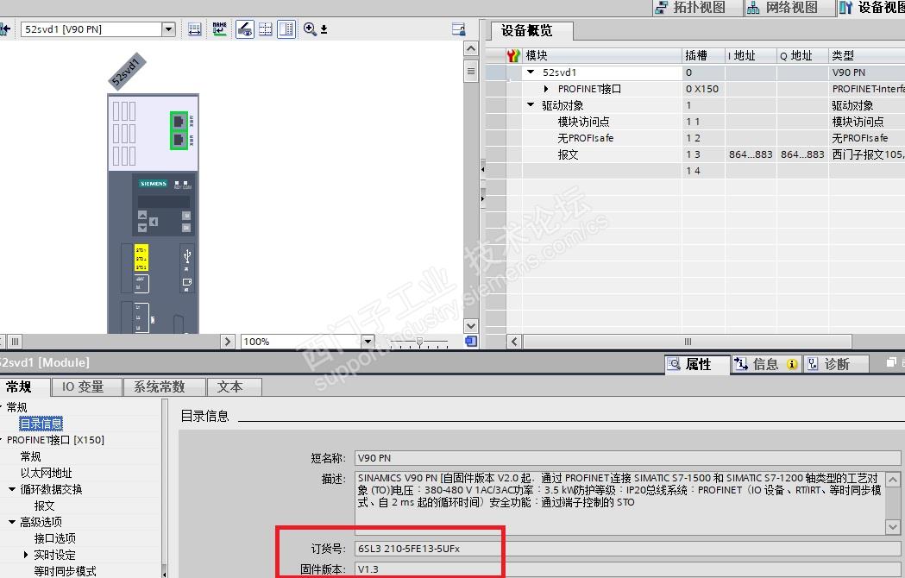Select the 文本 texts tab

click(235, 386)
